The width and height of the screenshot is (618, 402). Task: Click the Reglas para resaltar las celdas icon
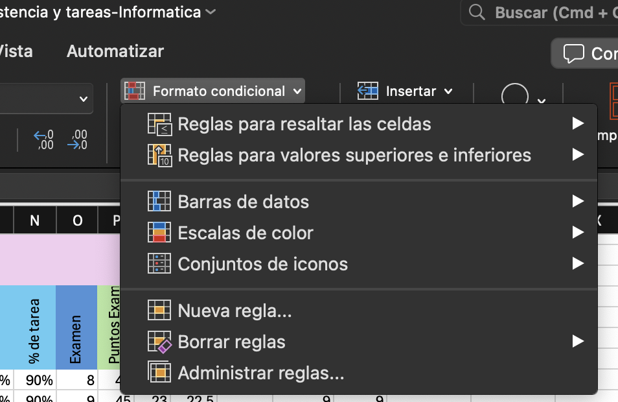[x=159, y=124]
